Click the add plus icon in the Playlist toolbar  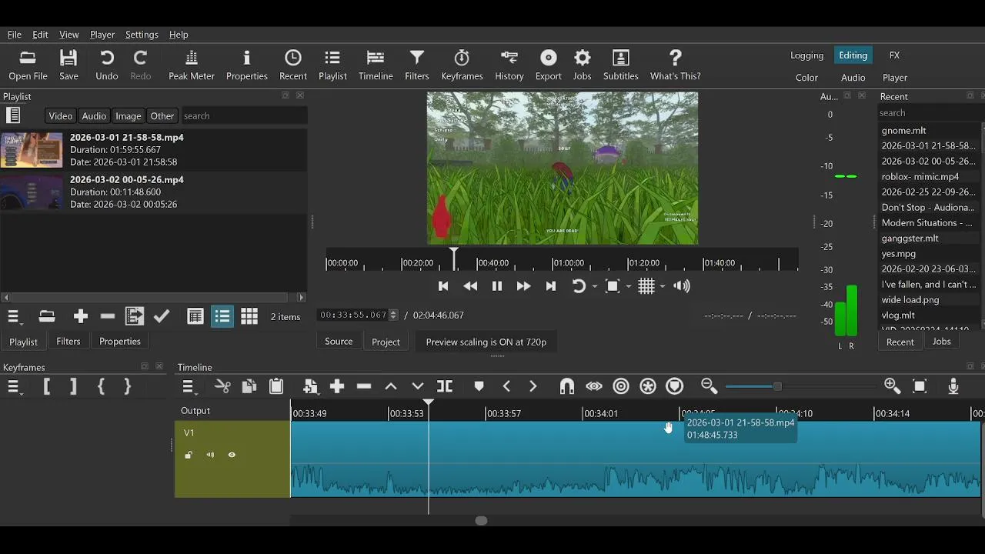(x=81, y=316)
